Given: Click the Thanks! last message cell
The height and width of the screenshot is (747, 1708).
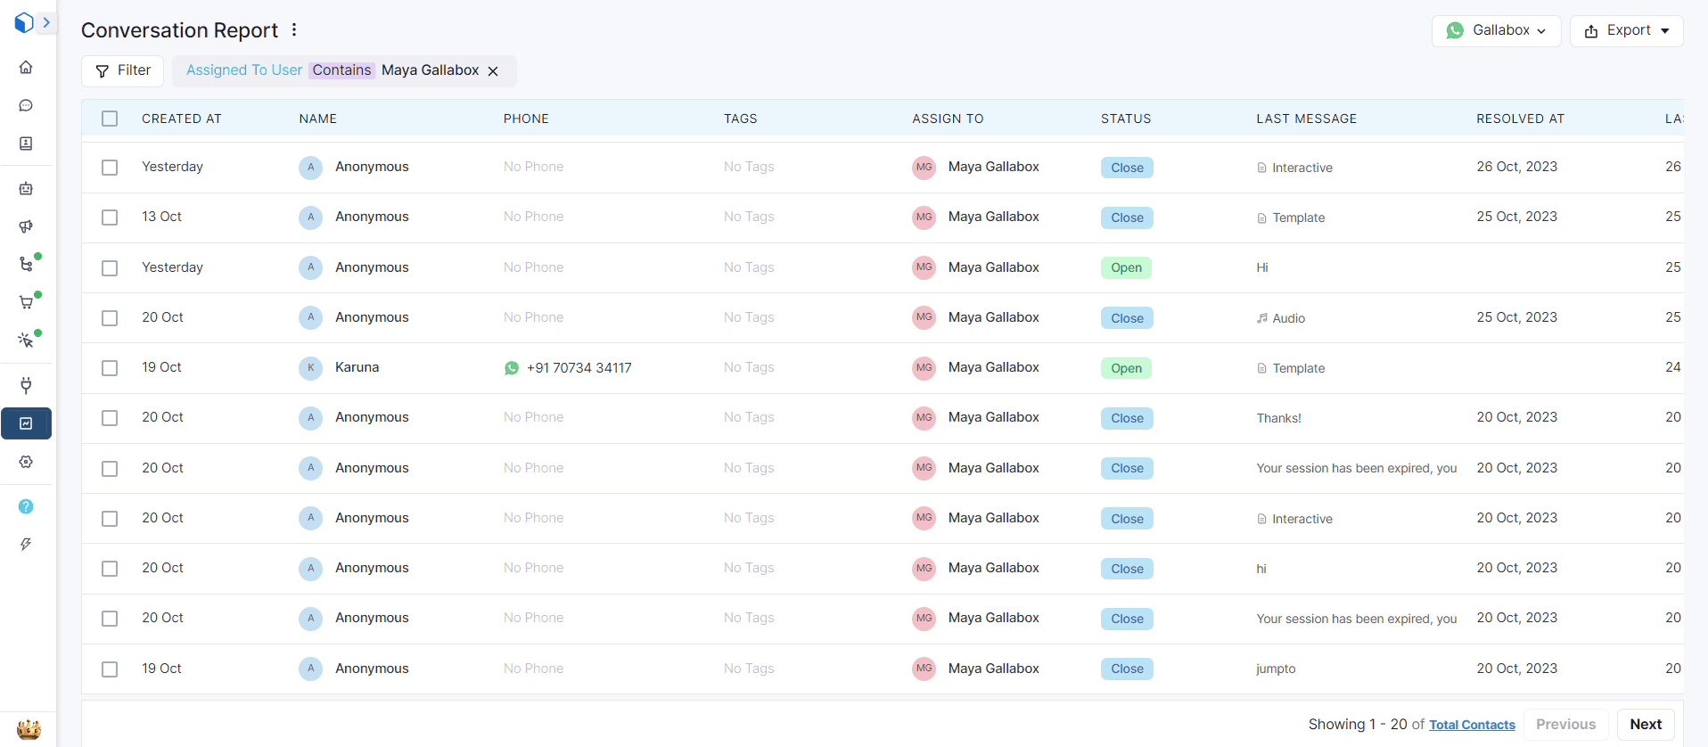Looking at the screenshot, I should point(1278,418).
